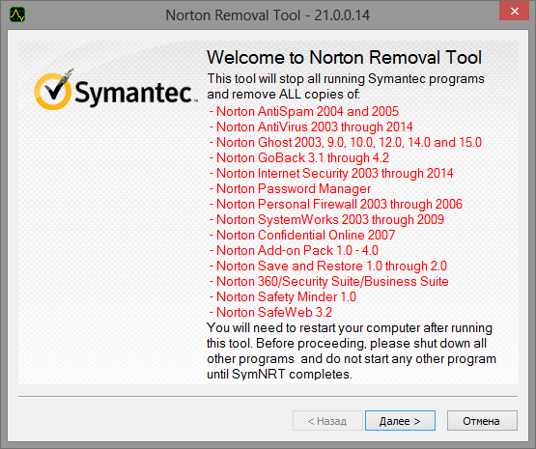Click Norton Internet Security 2003 through 2014
The height and width of the screenshot is (449, 536).
point(331,173)
